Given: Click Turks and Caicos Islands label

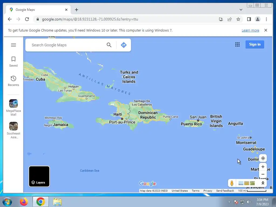Looking at the screenshot, I should [129, 77].
